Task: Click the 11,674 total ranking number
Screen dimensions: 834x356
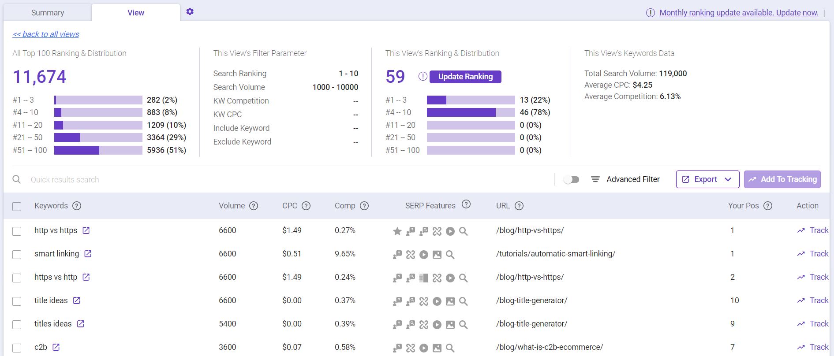Action: coord(40,77)
